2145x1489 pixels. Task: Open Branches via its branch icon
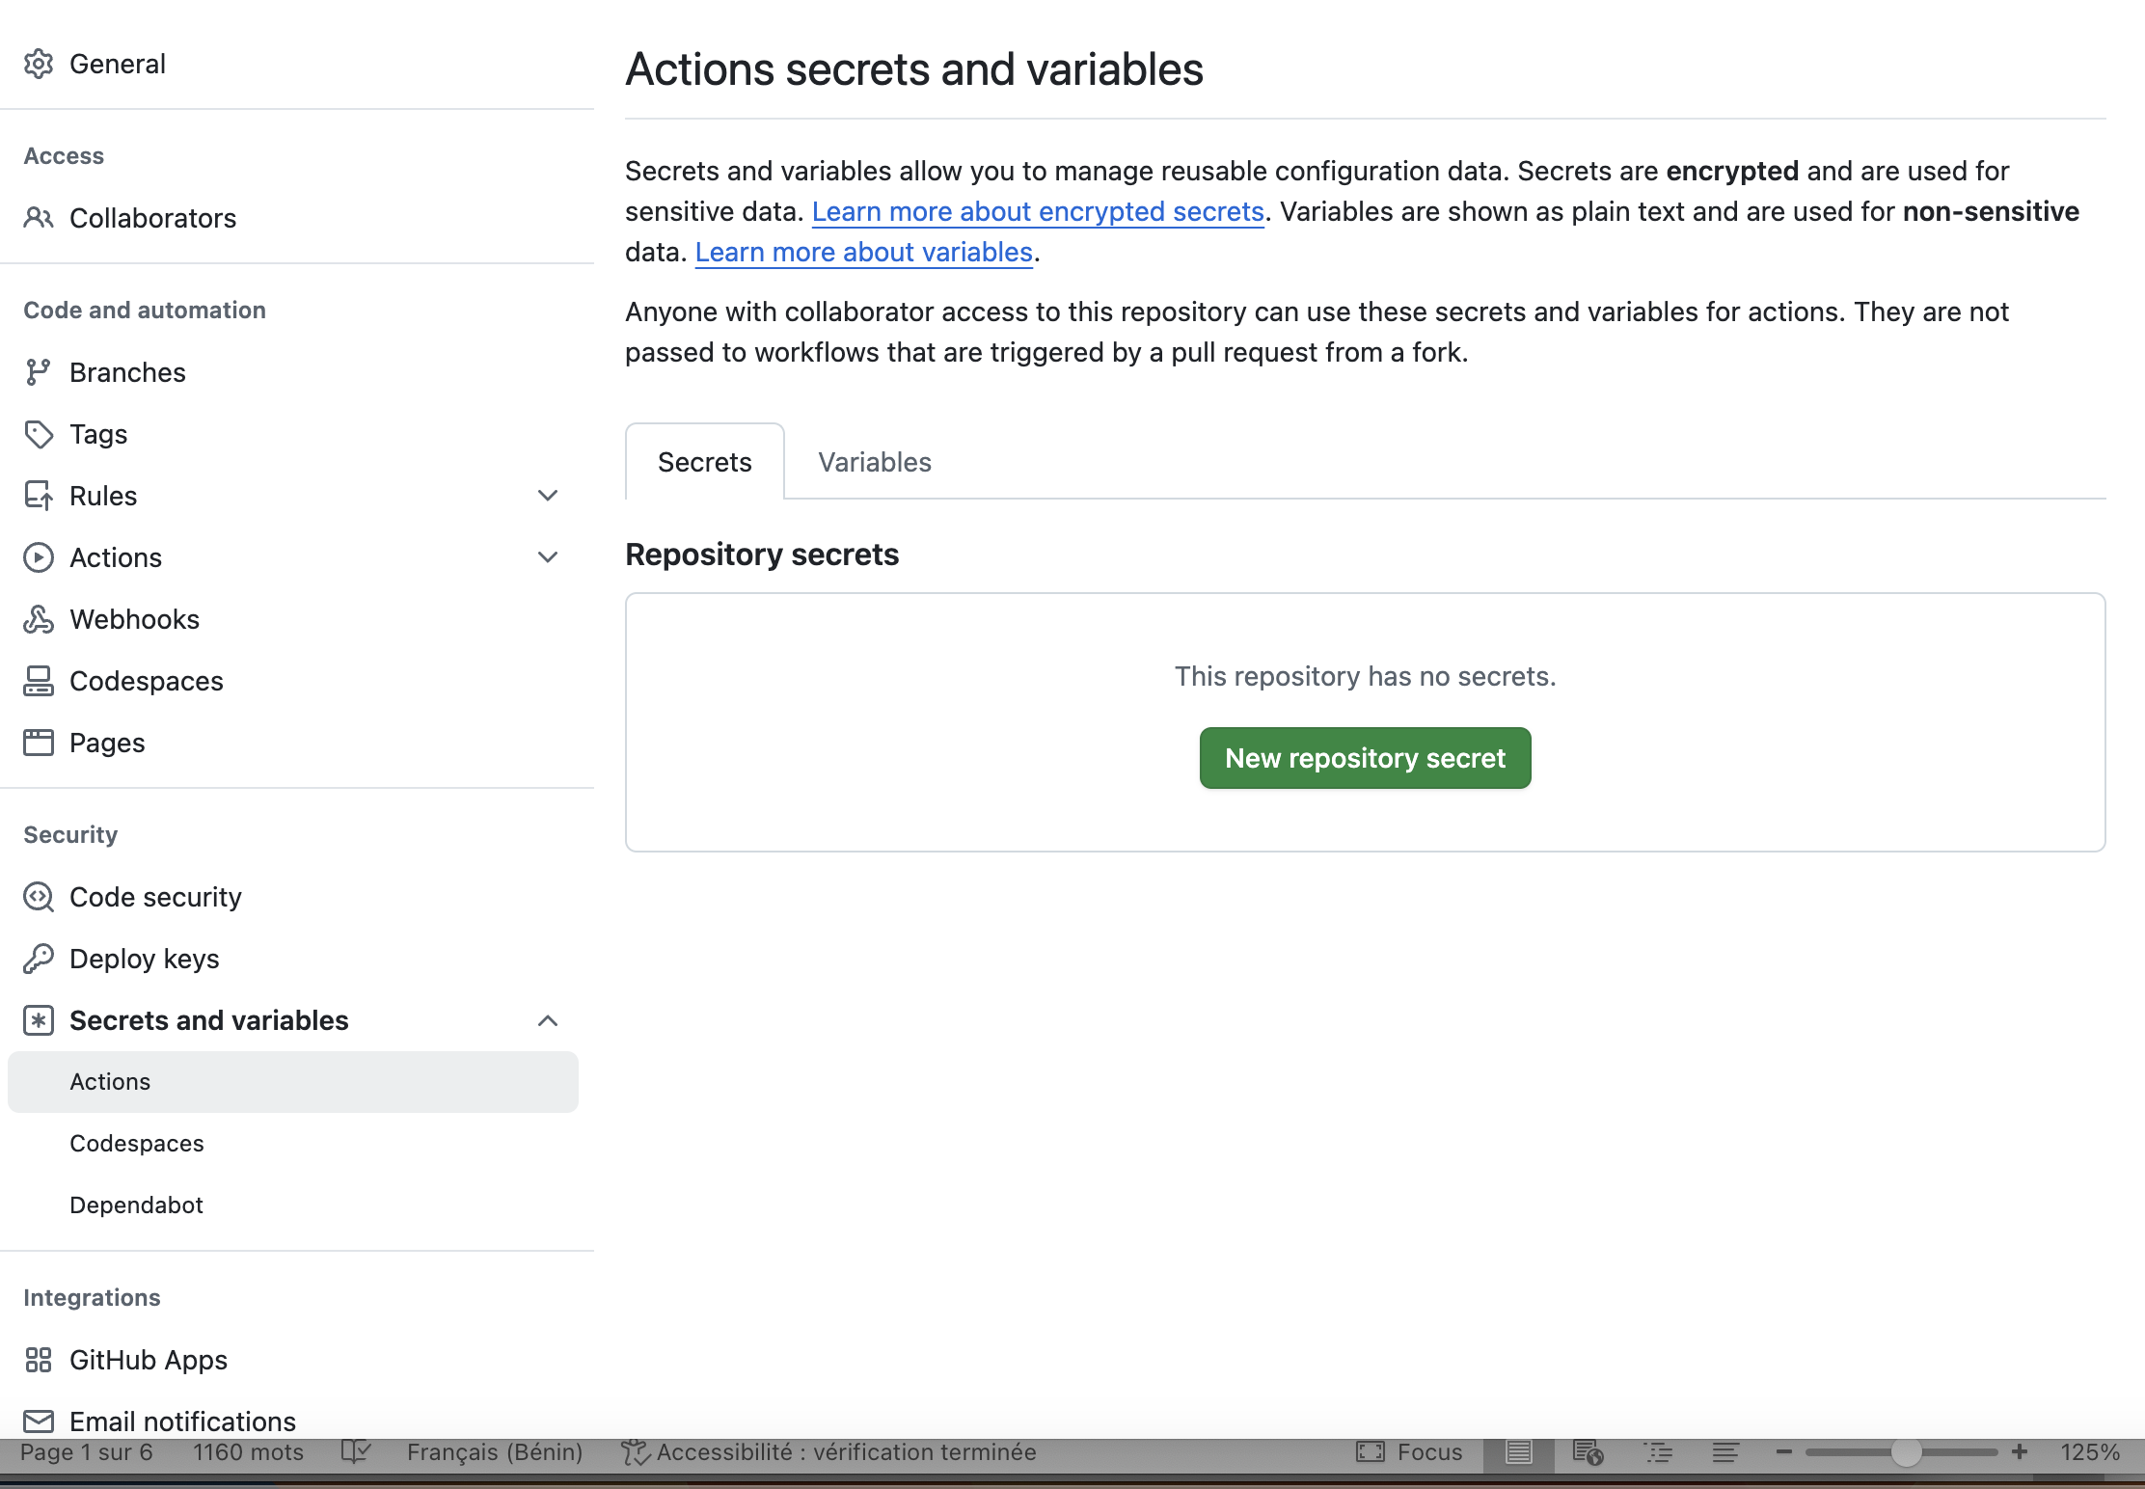point(38,372)
